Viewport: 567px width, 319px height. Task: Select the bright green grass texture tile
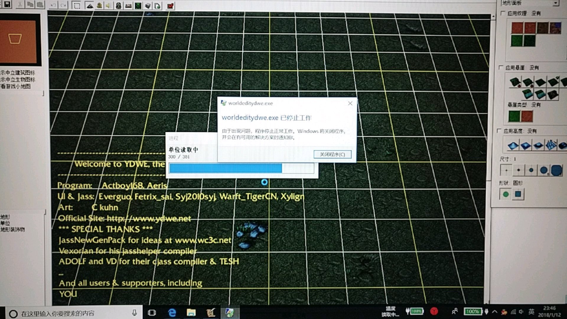(x=517, y=41)
